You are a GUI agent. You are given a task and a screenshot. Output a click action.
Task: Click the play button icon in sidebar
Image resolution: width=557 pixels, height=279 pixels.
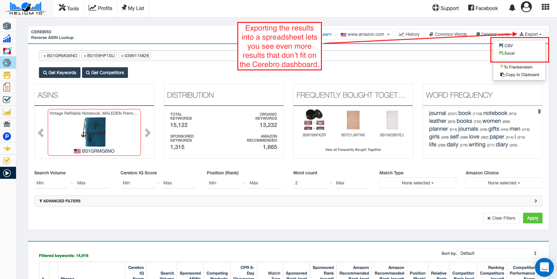point(7,173)
